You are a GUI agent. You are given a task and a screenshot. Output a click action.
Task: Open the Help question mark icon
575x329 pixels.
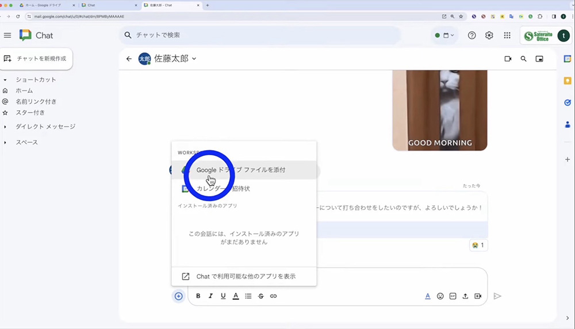471,36
